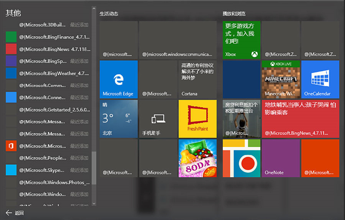Open the 北京 weather tile
This screenshot has height=220, width=345.
tap(118, 118)
